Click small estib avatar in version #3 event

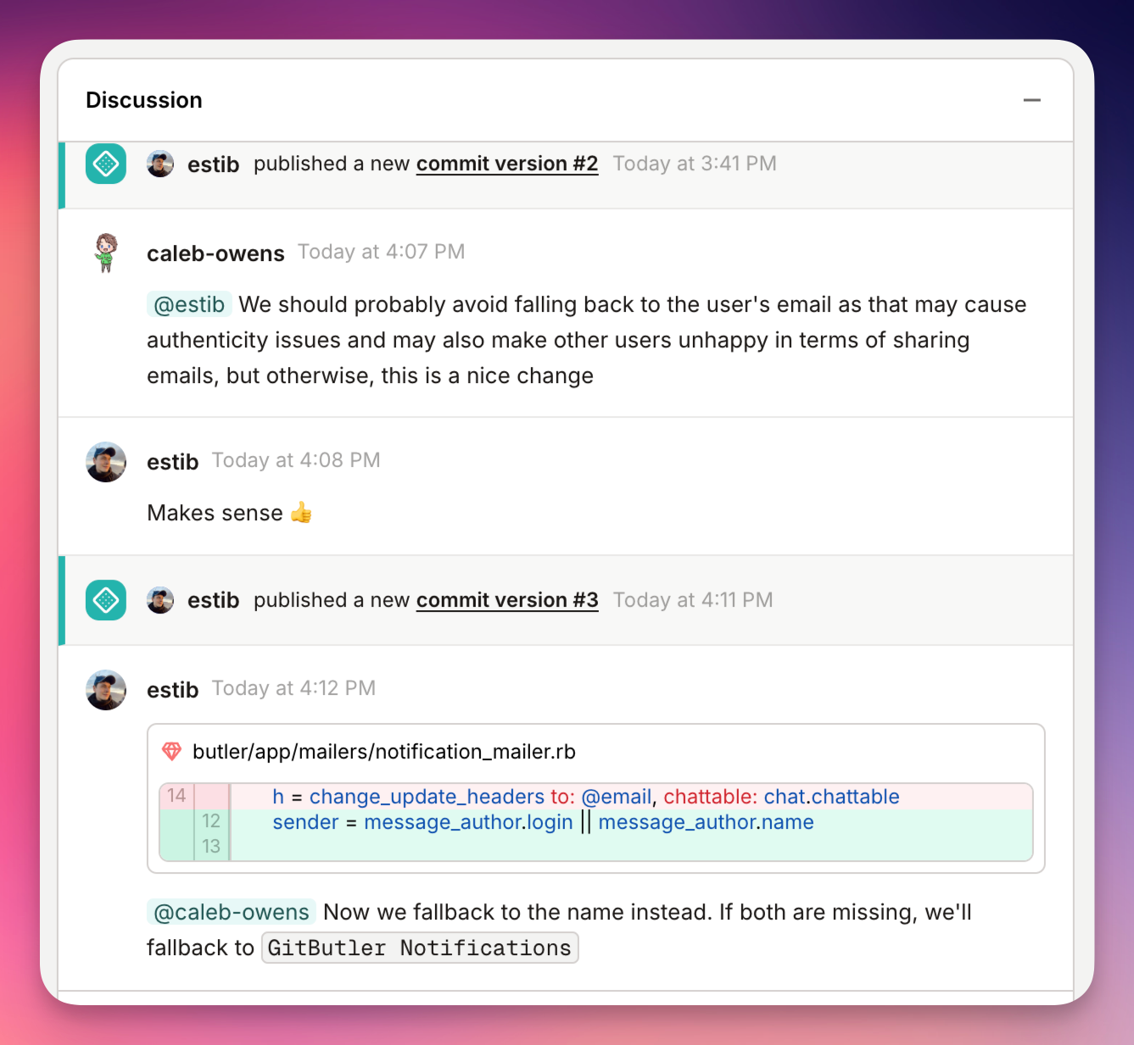click(160, 600)
